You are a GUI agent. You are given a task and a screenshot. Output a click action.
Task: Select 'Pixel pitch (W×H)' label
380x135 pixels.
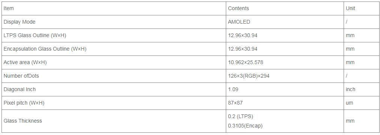coord(24,103)
